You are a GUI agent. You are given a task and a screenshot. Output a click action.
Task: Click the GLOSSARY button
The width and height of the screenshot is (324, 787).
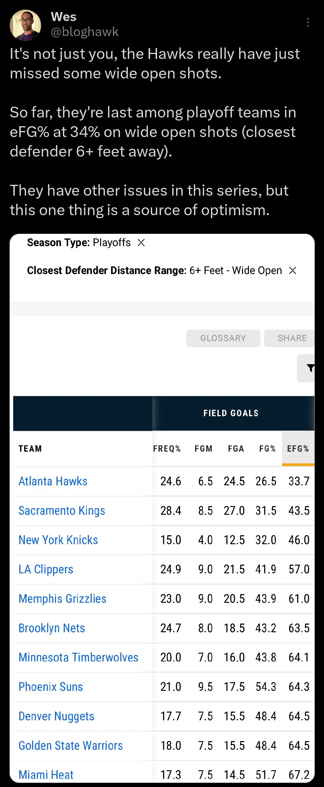(x=223, y=338)
